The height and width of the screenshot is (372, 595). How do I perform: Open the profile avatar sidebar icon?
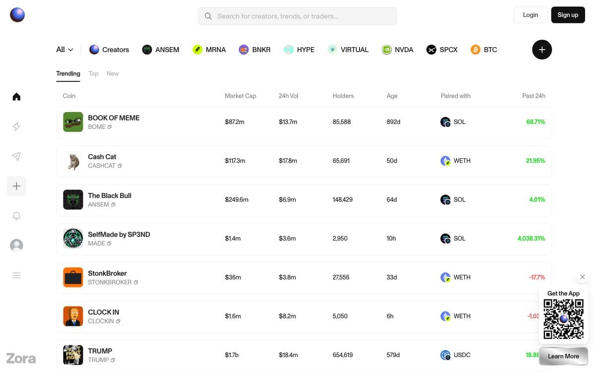[16, 246]
